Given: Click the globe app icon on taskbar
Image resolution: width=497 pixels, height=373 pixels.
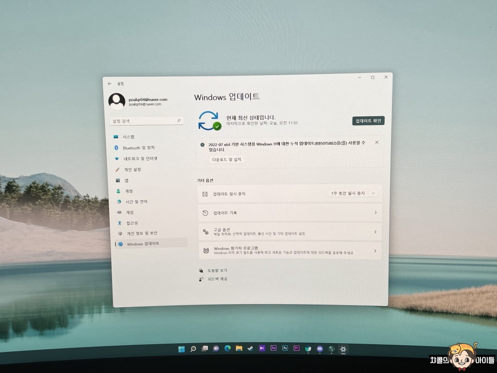Looking at the screenshot, I should (331, 349).
